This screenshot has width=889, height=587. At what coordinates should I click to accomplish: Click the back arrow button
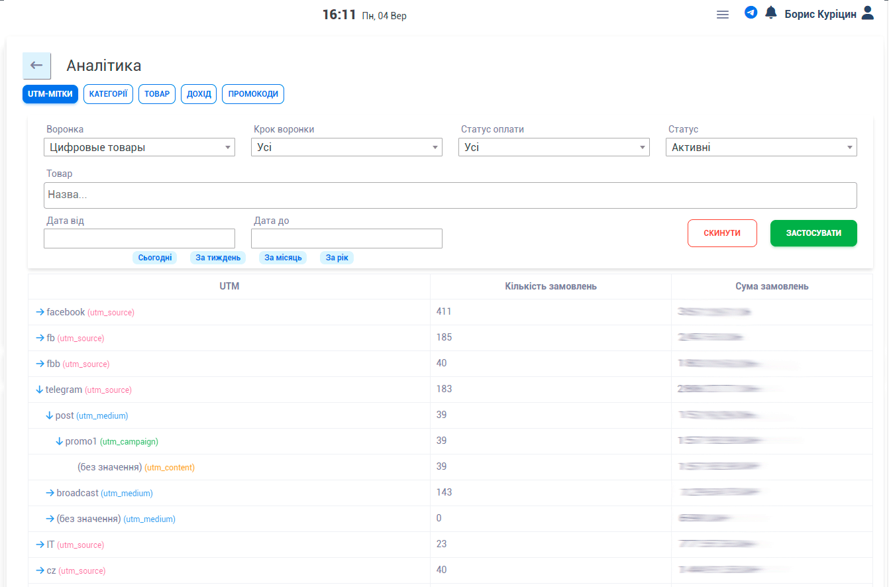point(36,66)
